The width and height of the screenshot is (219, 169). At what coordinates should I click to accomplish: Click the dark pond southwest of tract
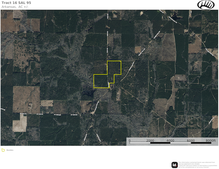click(x=88, y=93)
